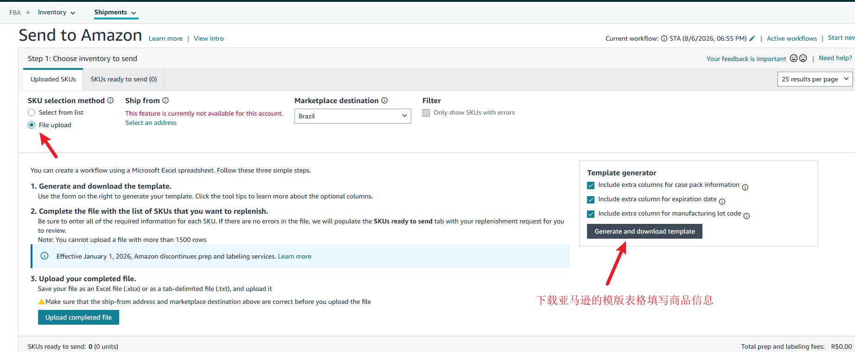
Task: Choose the File upload radio option
Action: [32, 125]
